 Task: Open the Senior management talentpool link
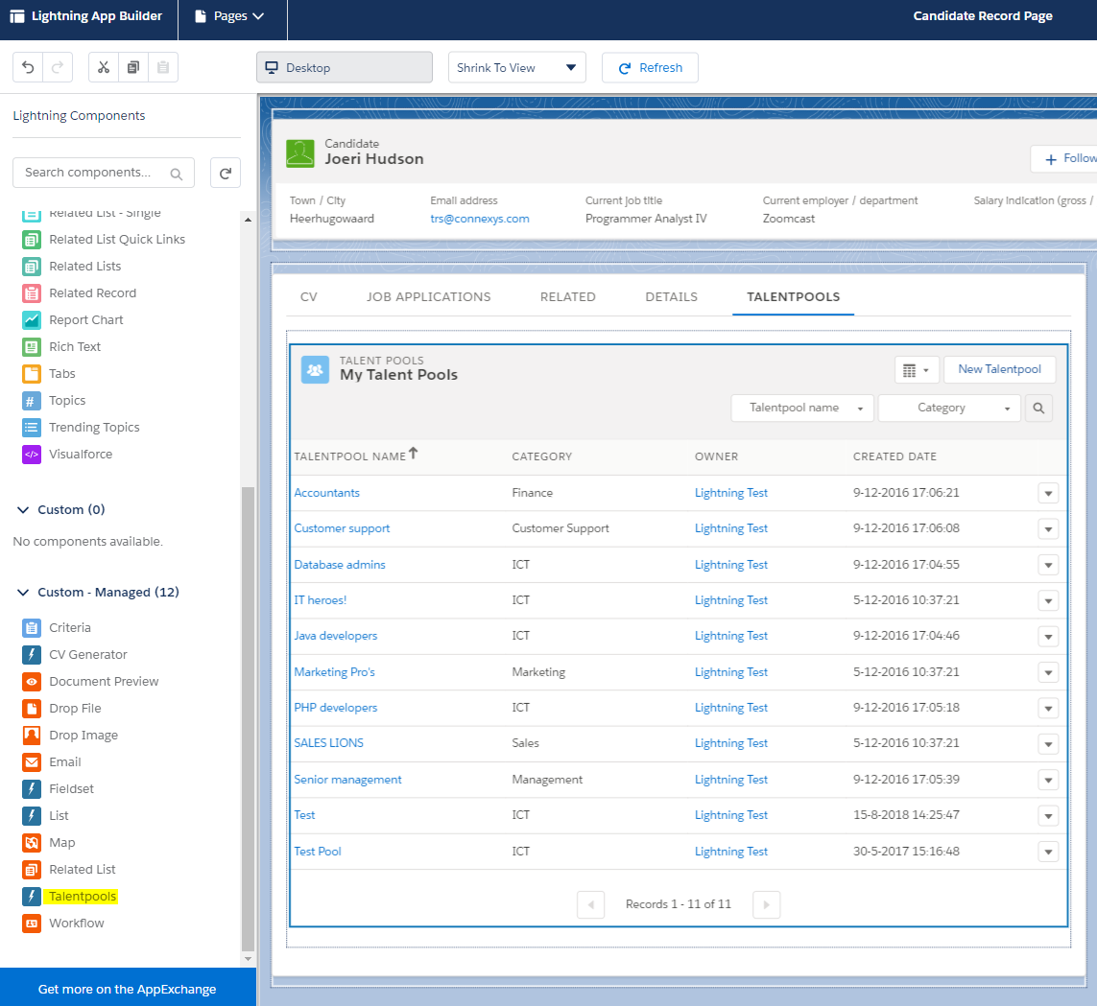point(347,780)
